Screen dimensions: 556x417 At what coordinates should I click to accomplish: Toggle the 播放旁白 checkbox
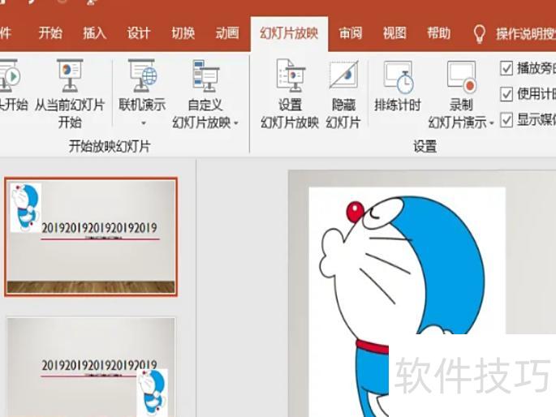(506, 68)
